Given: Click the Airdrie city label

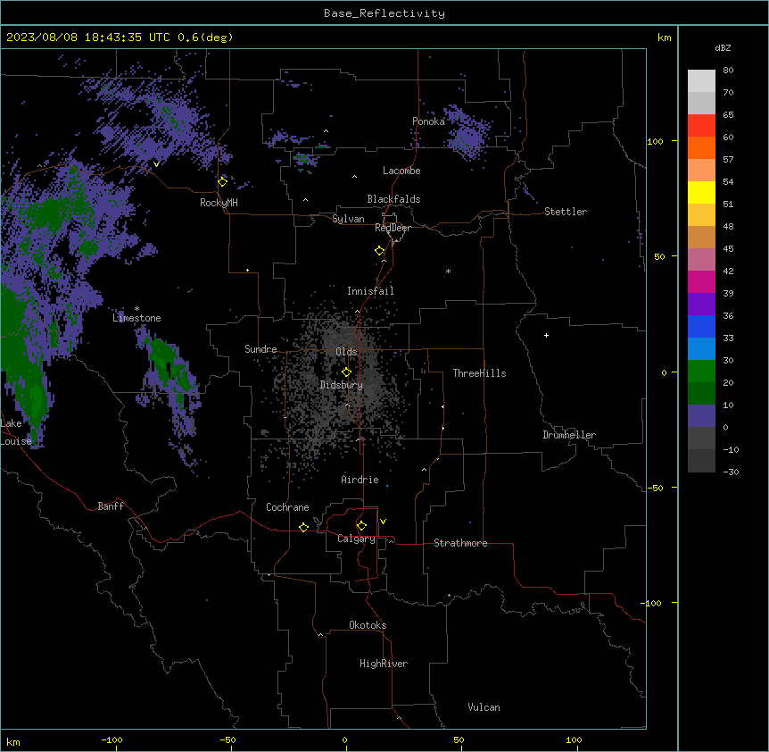Looking at the screenshot, I should tap(360, 480).
